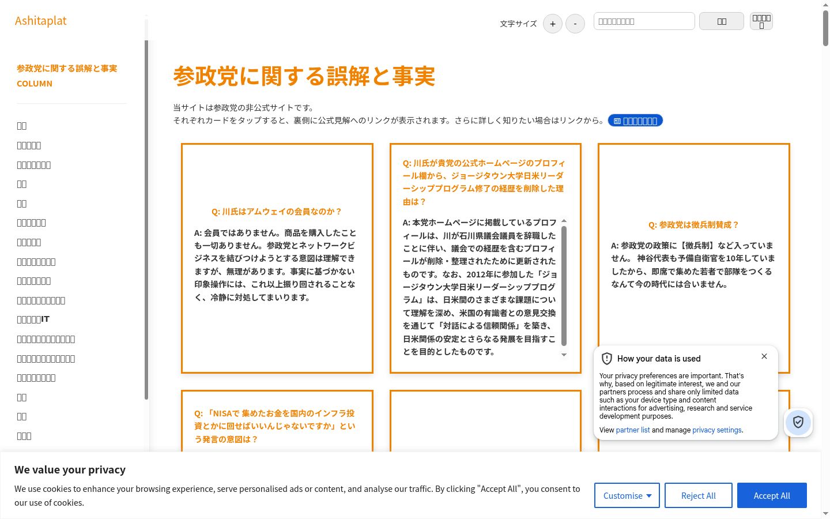Decrease font size with the - button
This screenshot has width=830, height=519.
(575, 24)
